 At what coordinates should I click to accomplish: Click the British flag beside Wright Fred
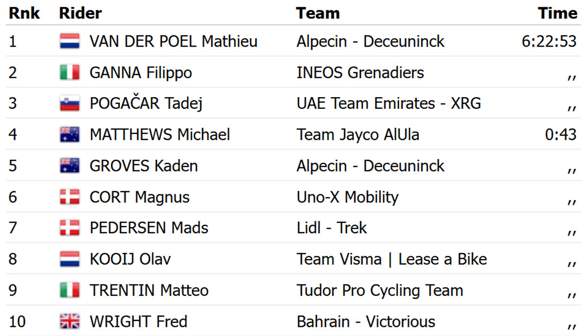click(x=70, y=321)
